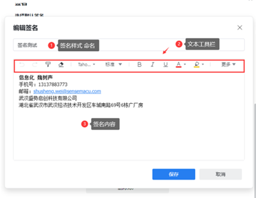Expand the 更多 toolbar menu
The width and height of the screenshot is (256, 198).
tap(228, 64)
